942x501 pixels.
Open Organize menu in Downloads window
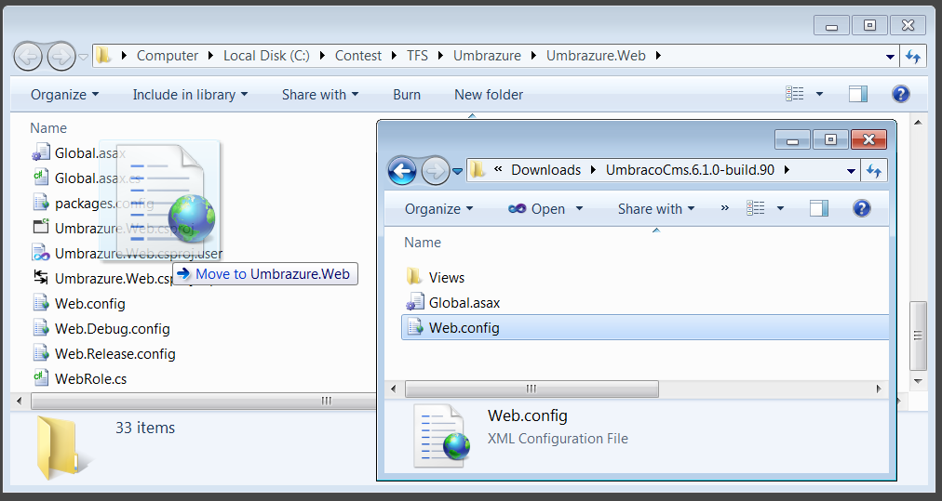pos(439,209)
